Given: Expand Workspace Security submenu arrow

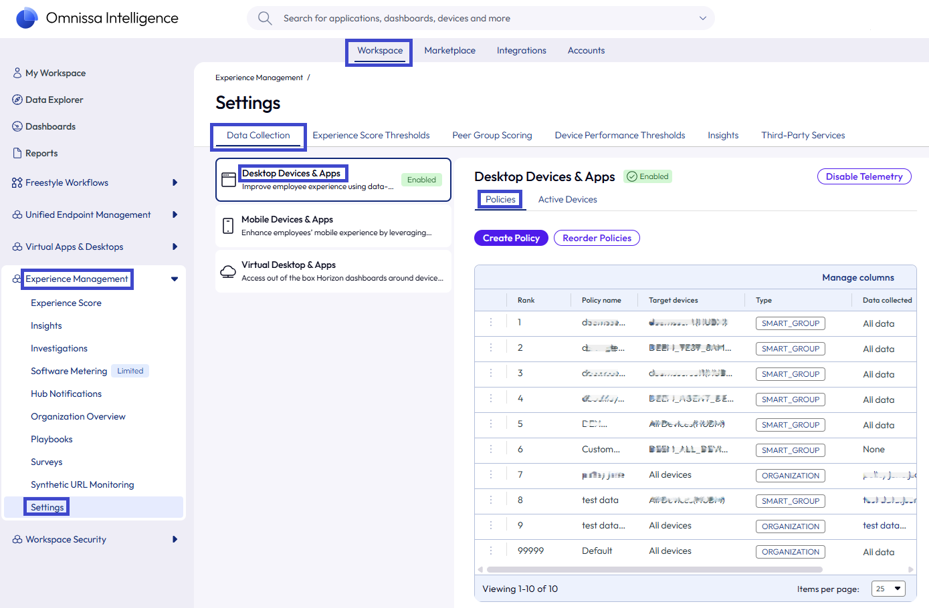Looking at the screenshot, I should coord(175,539).
